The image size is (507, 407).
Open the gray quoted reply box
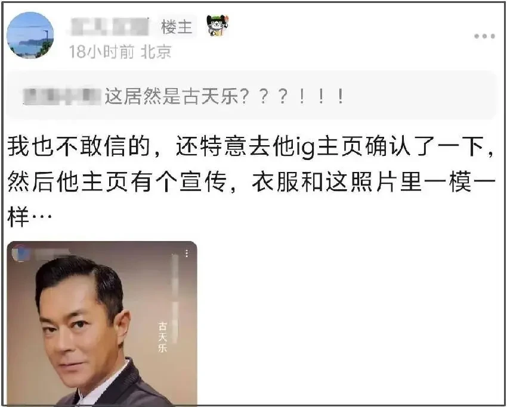(x=252, y=95)
